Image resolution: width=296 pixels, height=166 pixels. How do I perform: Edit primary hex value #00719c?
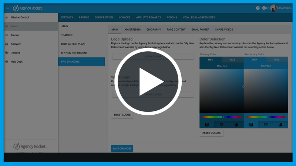tap(222, 66)
